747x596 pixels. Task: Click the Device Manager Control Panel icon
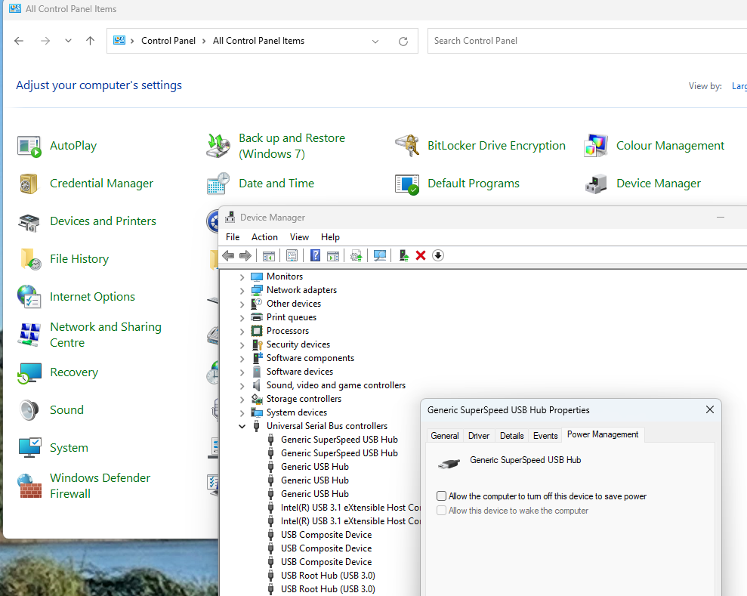point(596,184)
